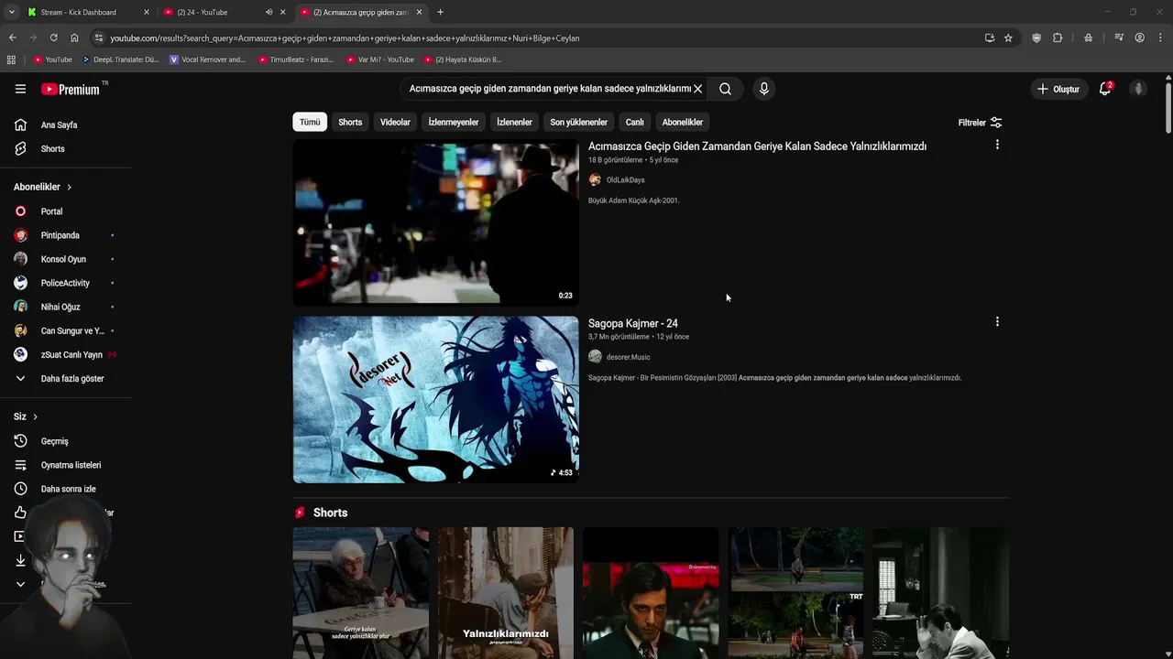Open the browser tab search dropdown

coord(11,12)
